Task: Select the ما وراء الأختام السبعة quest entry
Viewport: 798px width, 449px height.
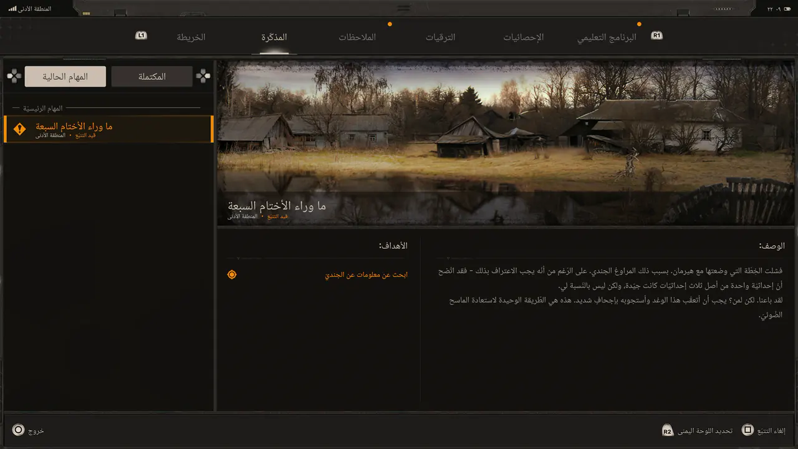Action: pos(108,129)
